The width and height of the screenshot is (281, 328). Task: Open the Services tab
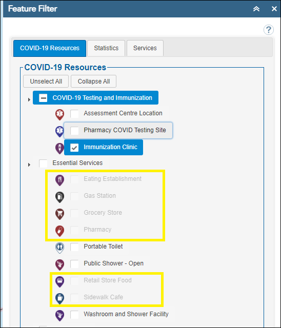[x=145, y=48]
